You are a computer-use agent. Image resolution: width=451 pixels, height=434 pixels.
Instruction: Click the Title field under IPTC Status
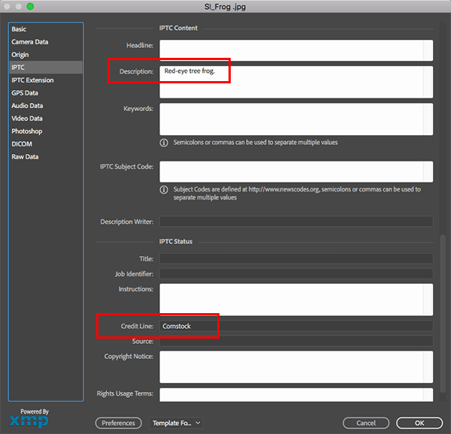(x=296, y=258)
